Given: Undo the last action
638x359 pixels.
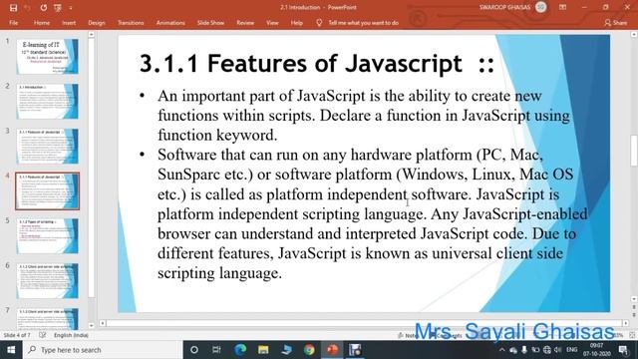Looking at the screenshot, I should click(x=28, y=8).
